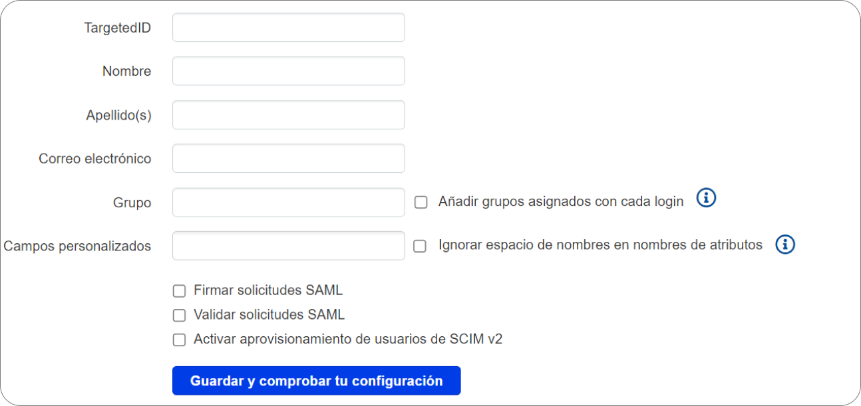Enable 'Añadir grupos asignados con cada login'
This screenshot has width=861, height=406.
tap(421, 202)
